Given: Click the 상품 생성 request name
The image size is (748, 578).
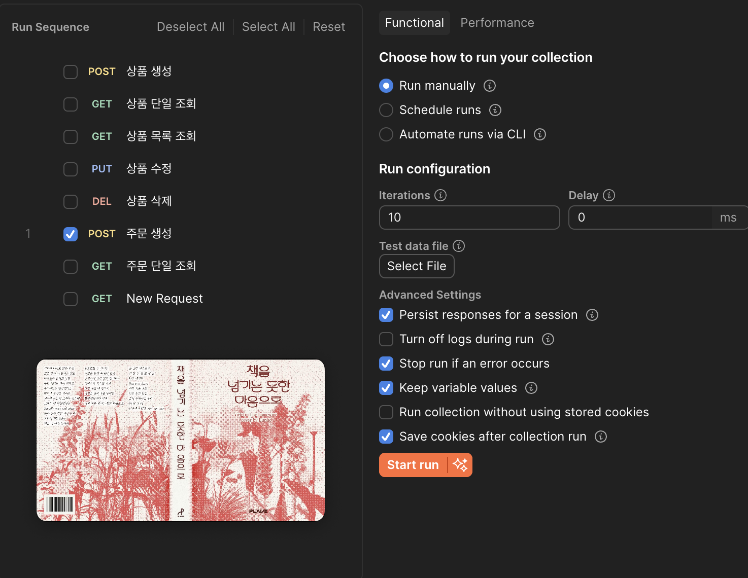Looking at the screenshot, I should point(149,71).
